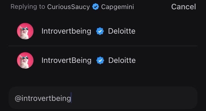This screenshot has width=206, height=111.
Task: Click verified badge next to Introvertbeing (lowercase b)
Action: coord(100,31)
